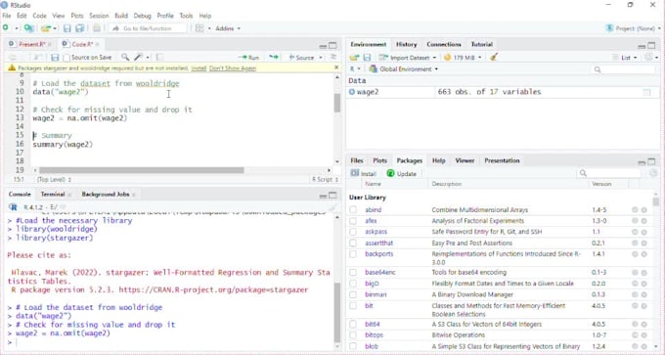Switch to the Terminal tab
This screenshot has width=665, height=355.
click(x=53, y=194)
